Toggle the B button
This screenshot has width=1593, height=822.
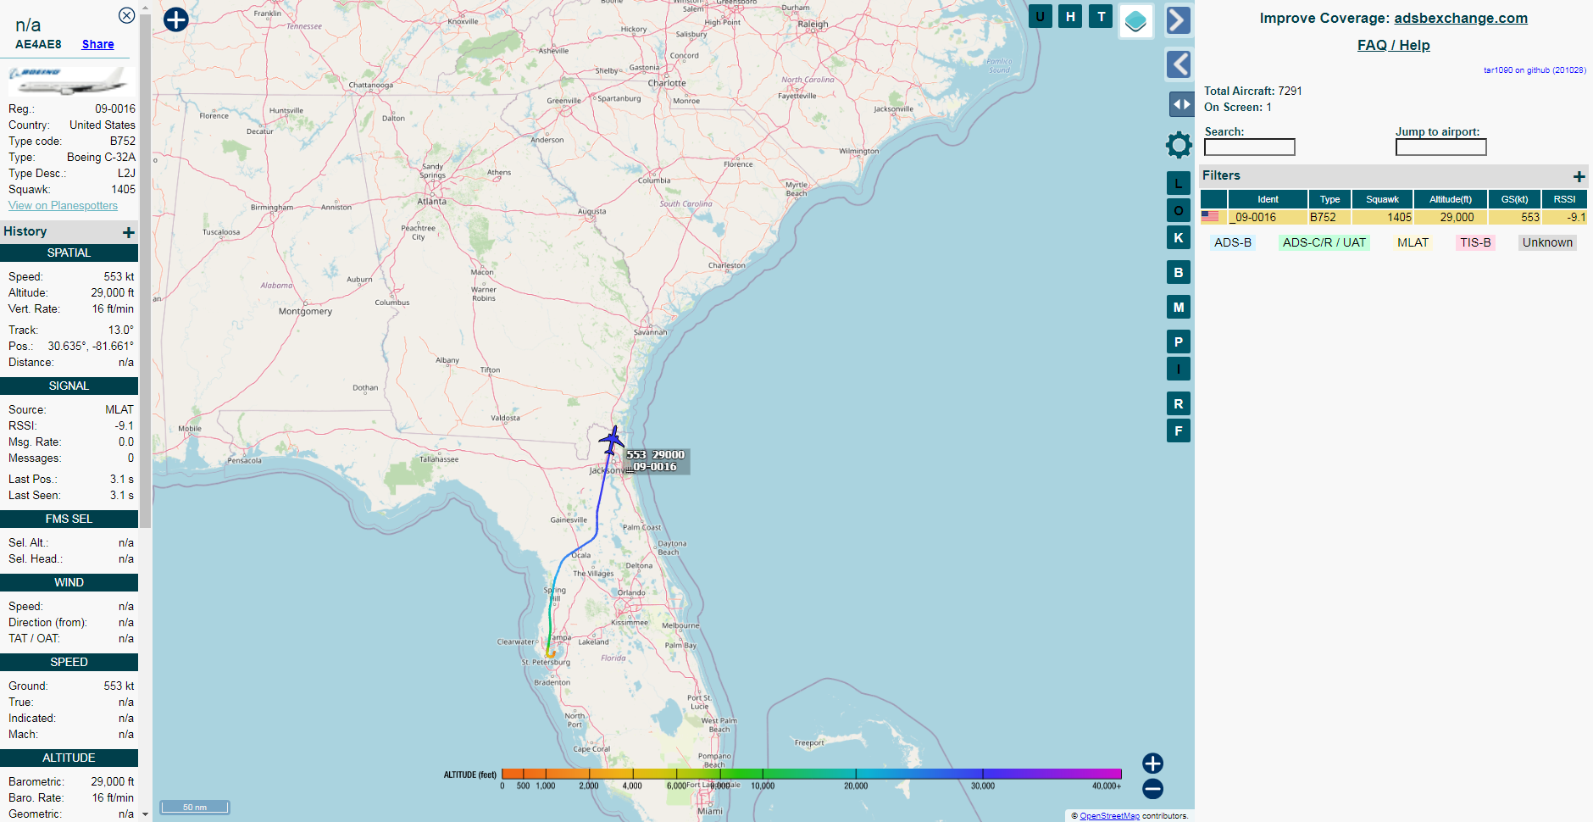click(1179, 272)
